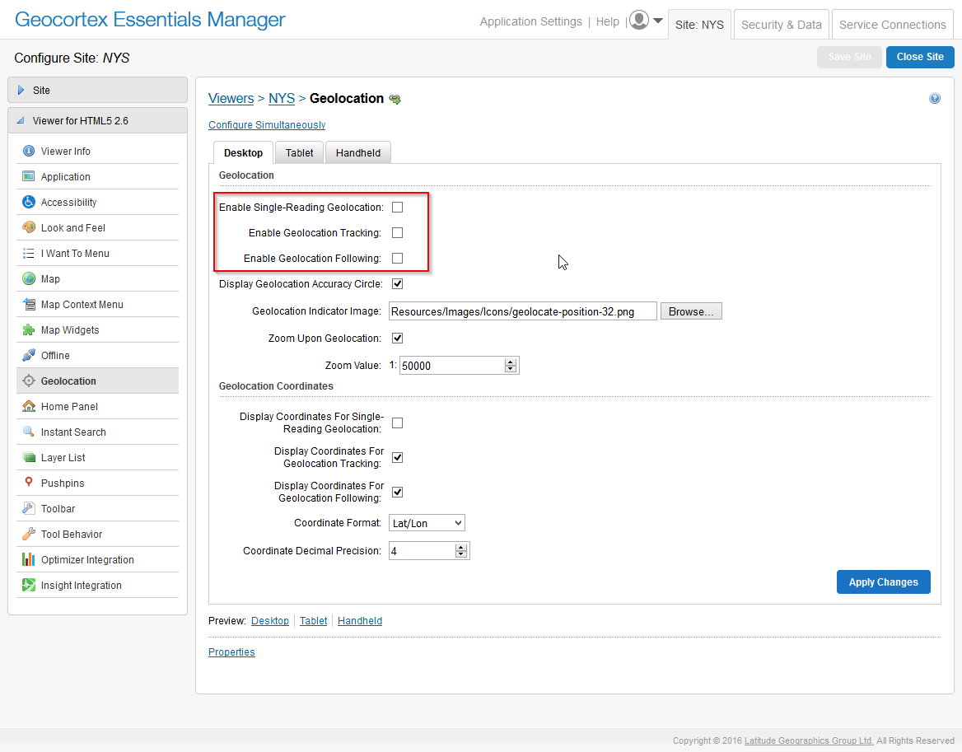
Task: Click the Application icon in sidebar
Action: pyautogui.click(x=28, y=176)
